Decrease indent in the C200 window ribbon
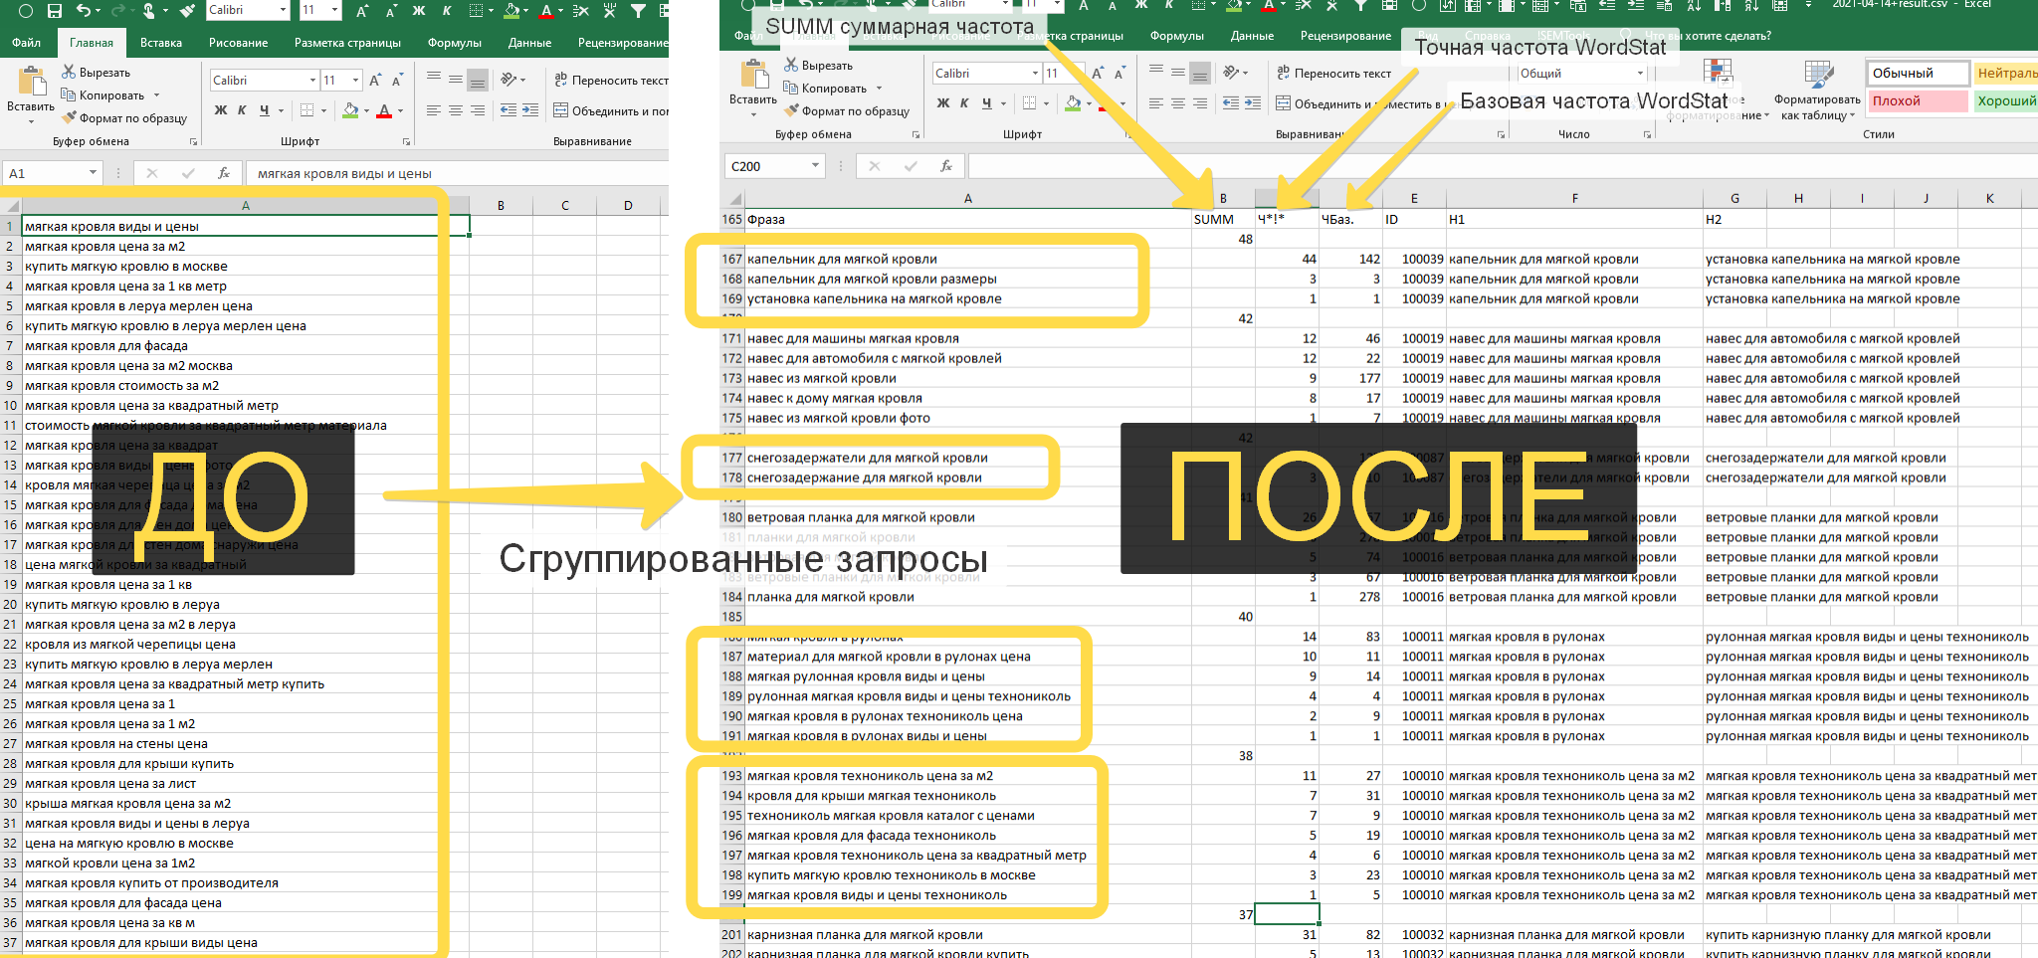 pyautogui.click(x=1230, y=103)
